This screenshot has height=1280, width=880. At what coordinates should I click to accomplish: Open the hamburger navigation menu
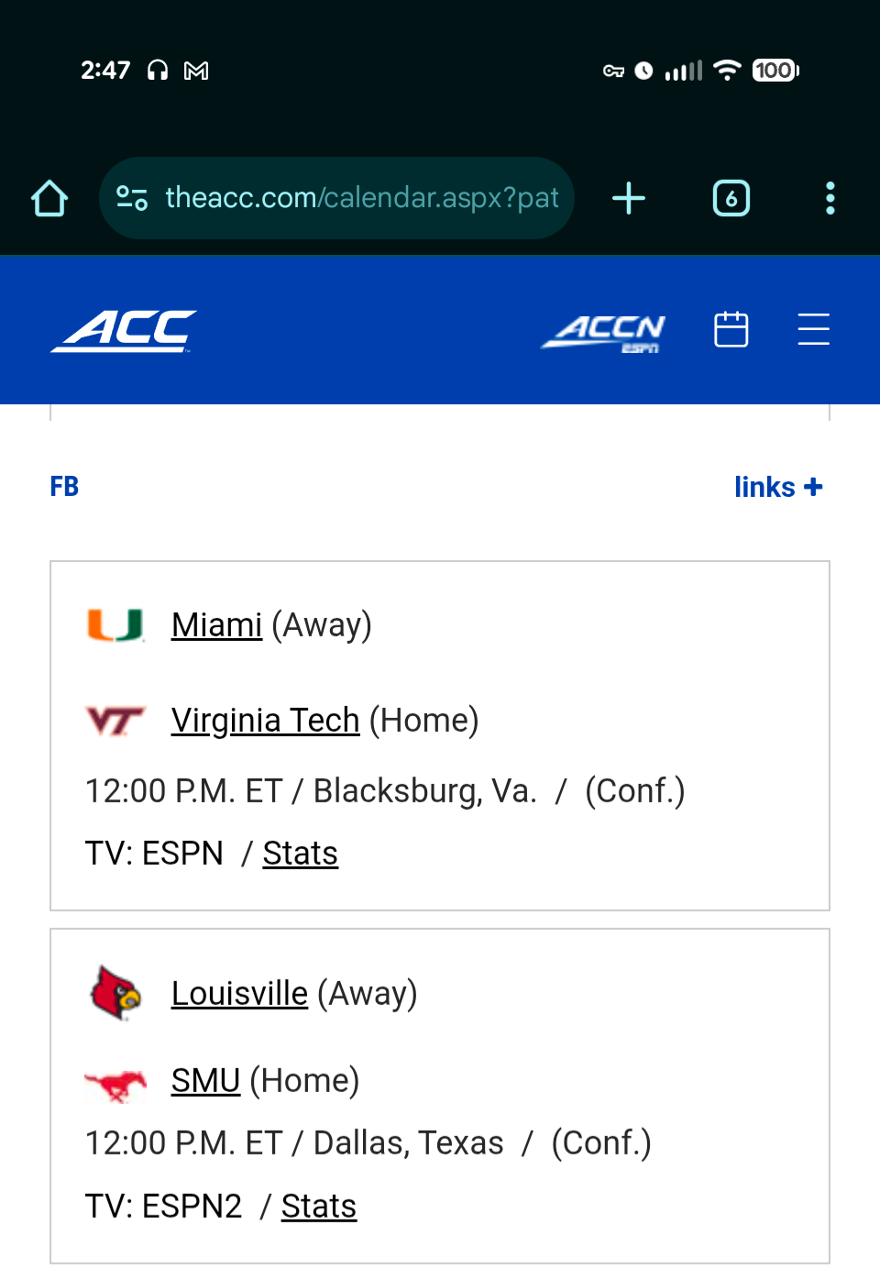[x=813, y=330]
